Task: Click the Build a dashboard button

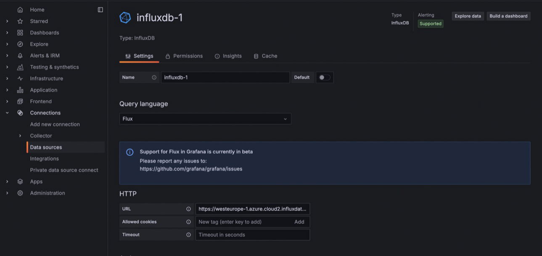Action: click(x=508, y=16)
